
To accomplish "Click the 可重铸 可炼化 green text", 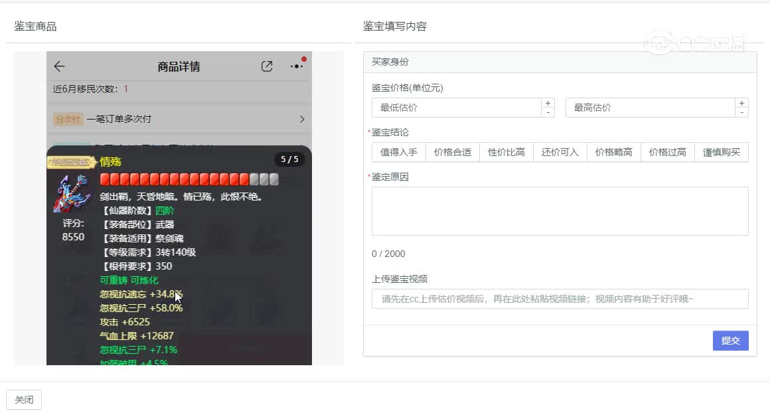I will (129, 280).
